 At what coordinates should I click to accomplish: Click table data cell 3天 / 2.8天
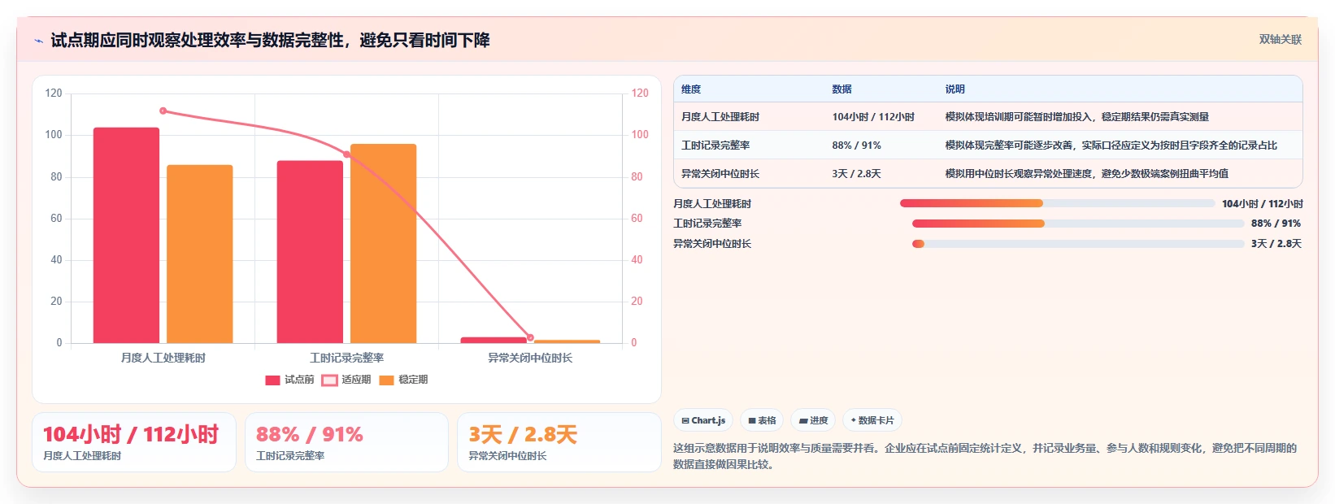pos(856,174)
